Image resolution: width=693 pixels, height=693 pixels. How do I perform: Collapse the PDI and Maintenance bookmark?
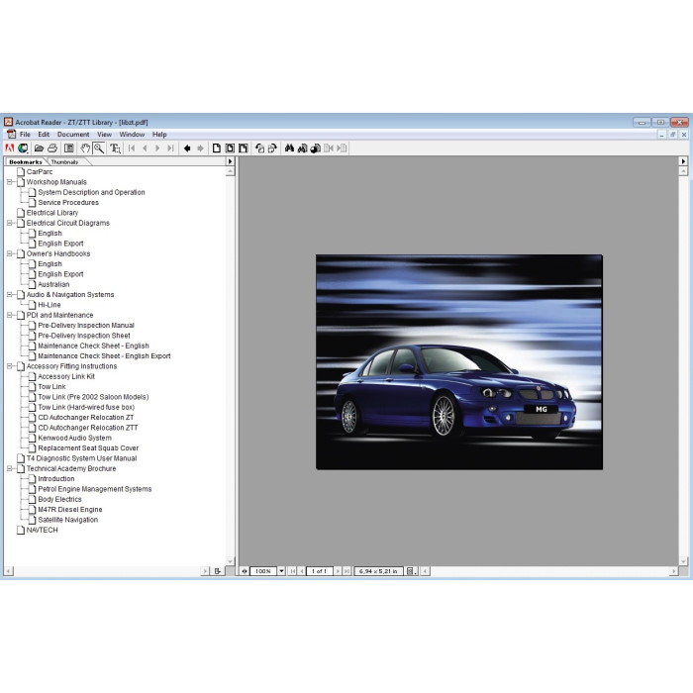9,315
